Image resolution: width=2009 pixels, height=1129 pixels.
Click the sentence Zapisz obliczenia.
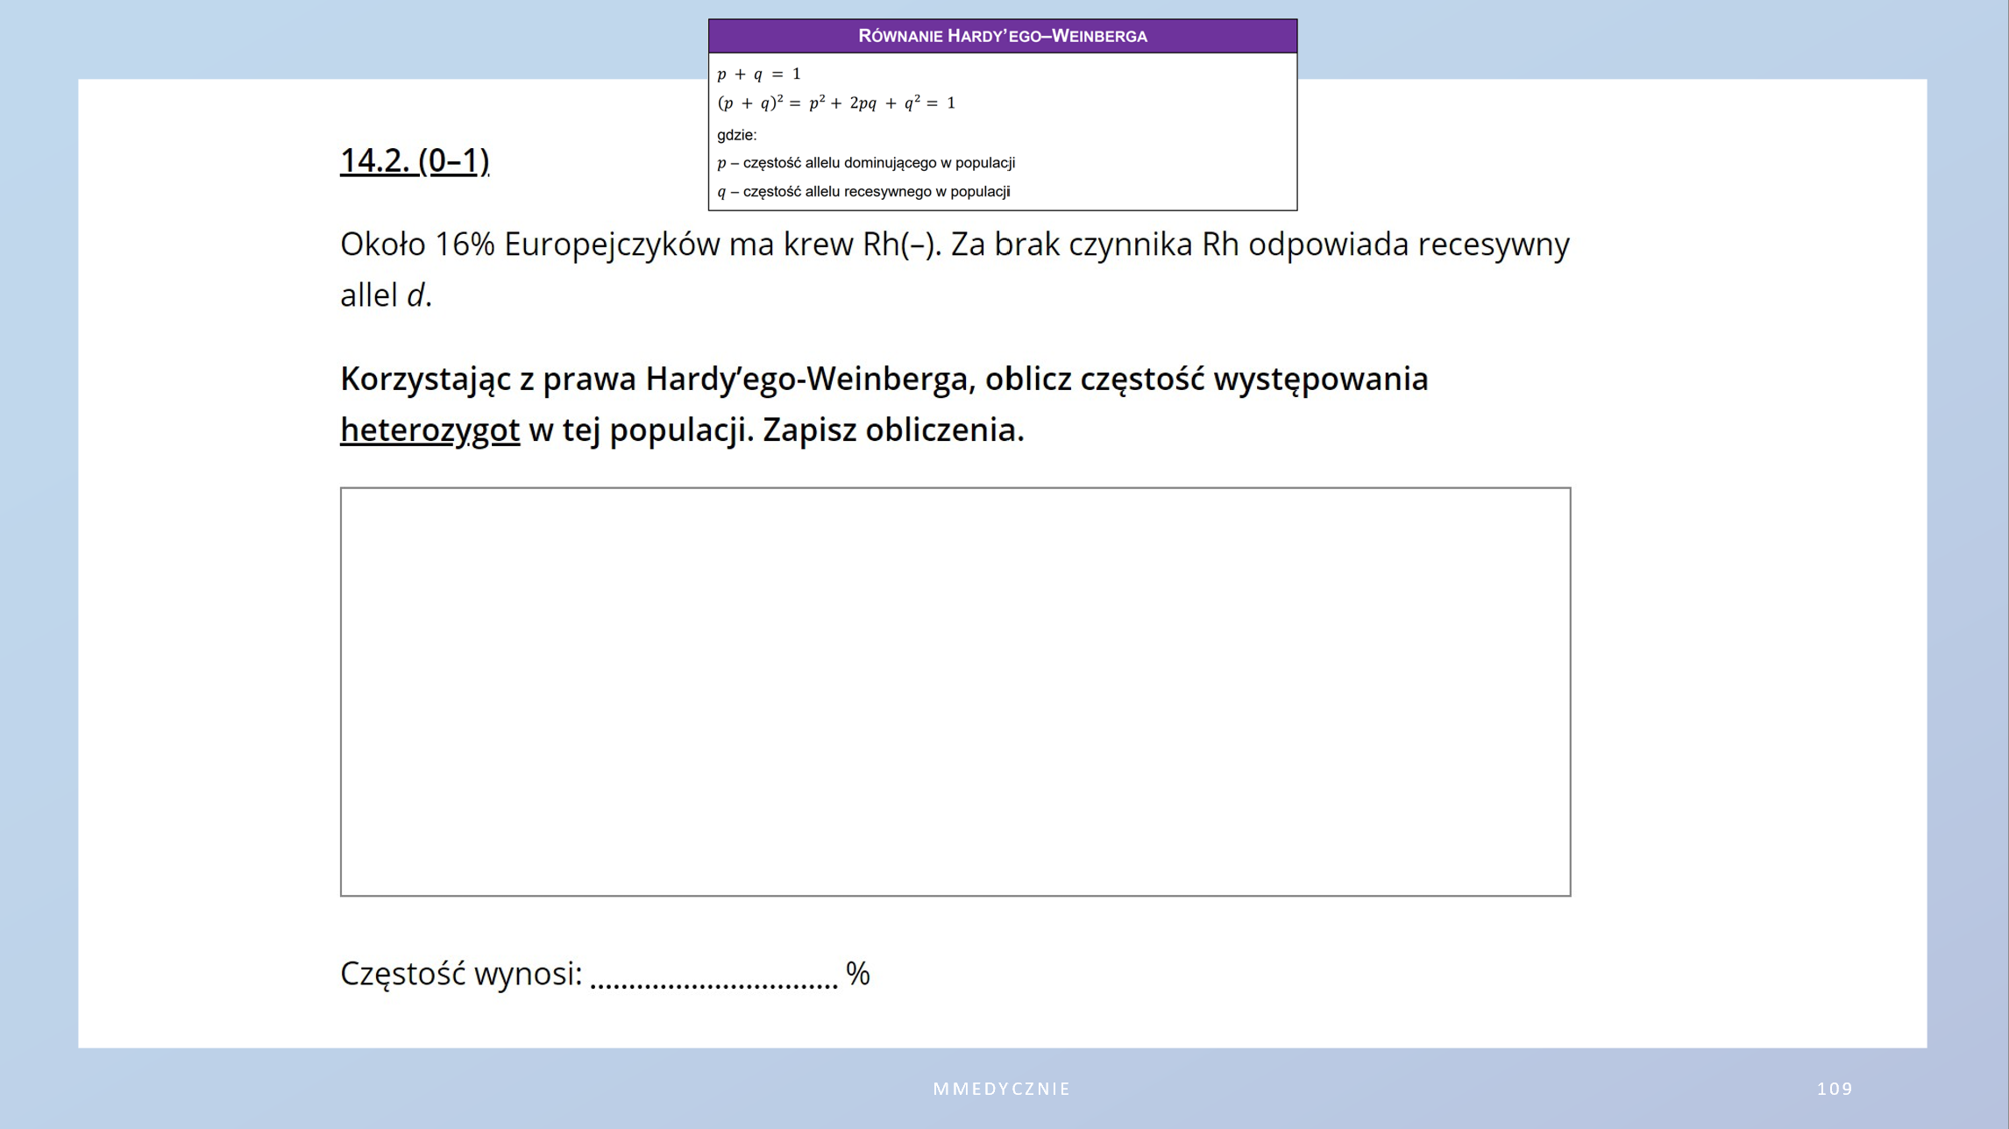pyautogui.click(x=892, y=430)
